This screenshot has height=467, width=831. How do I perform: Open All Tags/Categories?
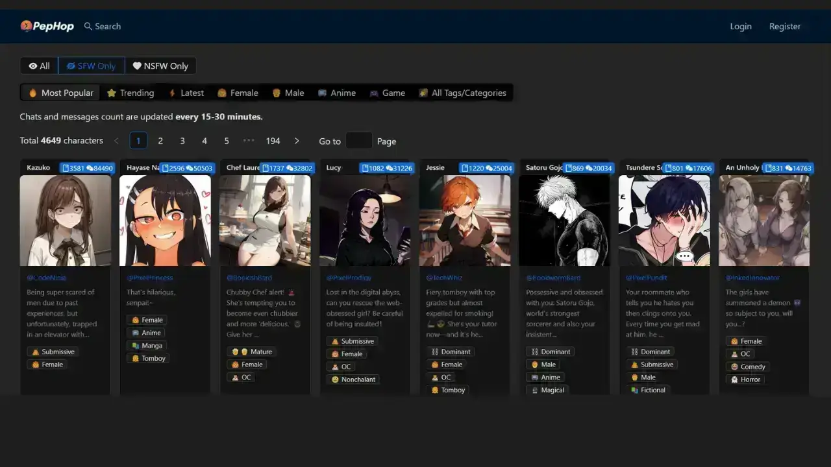[x=463, y=93]
